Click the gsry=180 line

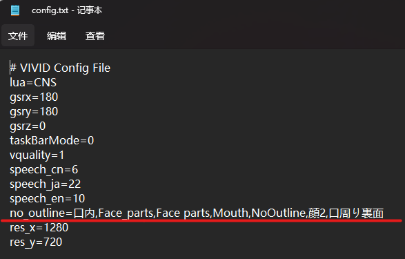click(34, 112)
